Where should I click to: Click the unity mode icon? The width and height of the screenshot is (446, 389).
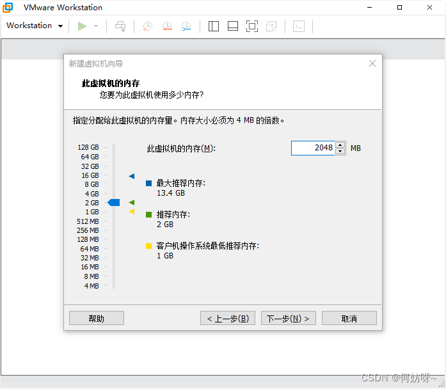point(271,26)
